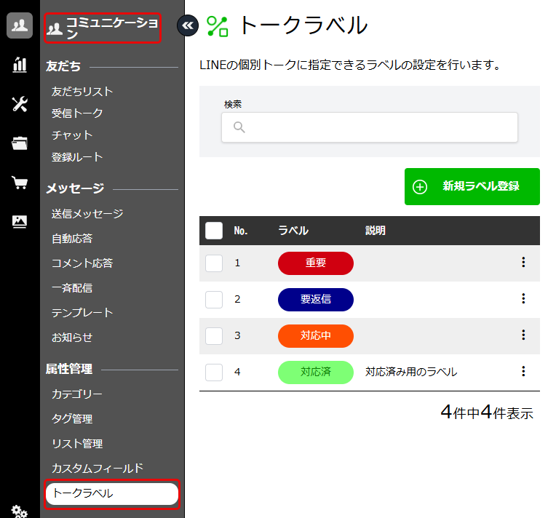
Task: Open the folder icon in left rail
Action: (20, 143)
